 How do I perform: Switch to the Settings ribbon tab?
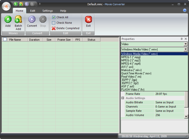pos(48,11)
